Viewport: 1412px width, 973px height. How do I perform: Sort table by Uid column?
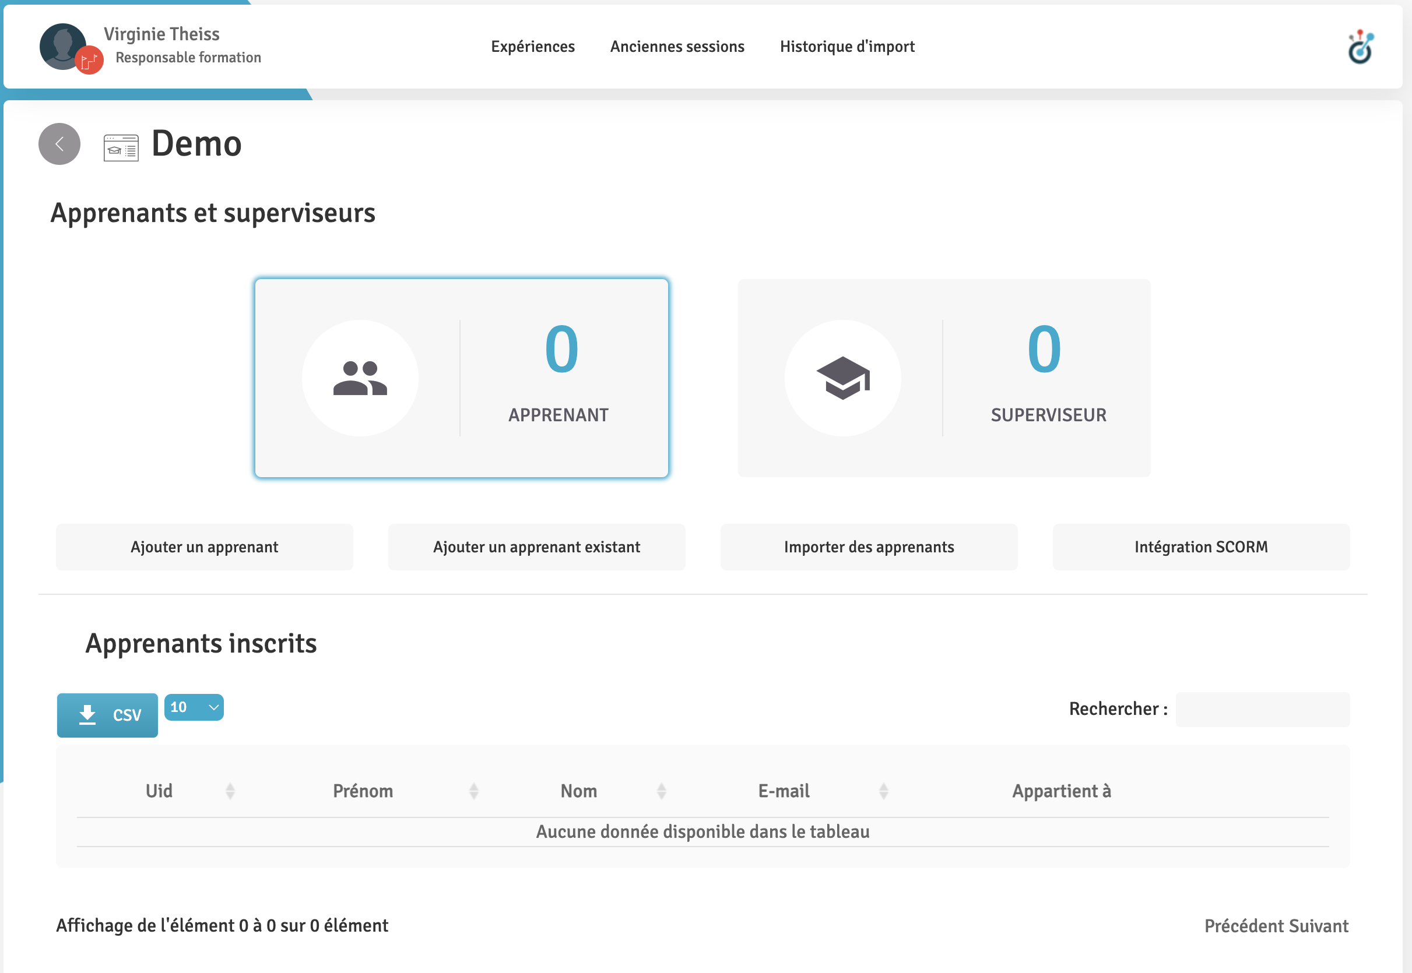pyautogui.click(x=159, y=791)
